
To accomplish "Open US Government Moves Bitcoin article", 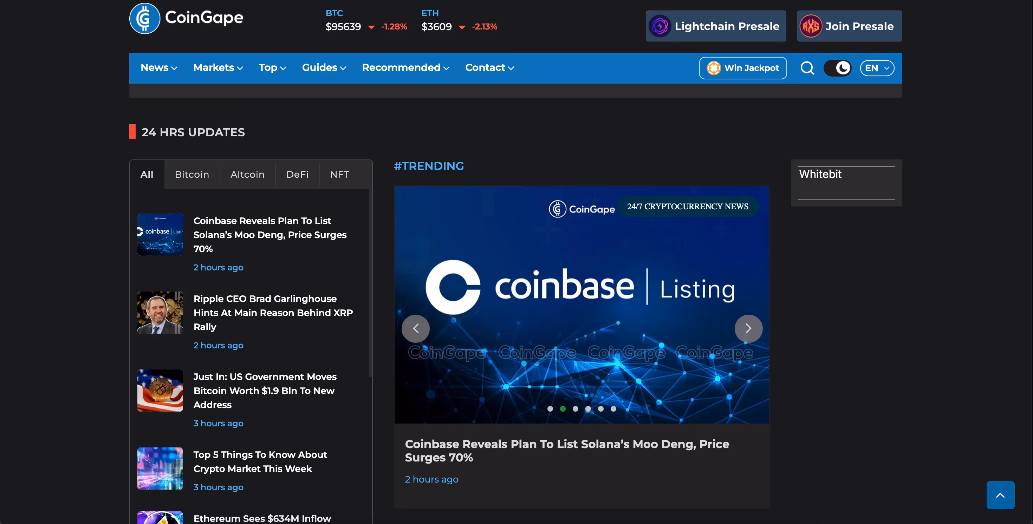I will pos(265,391).
